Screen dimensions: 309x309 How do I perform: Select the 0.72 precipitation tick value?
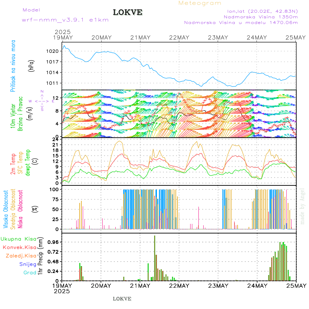coord(53,252)
